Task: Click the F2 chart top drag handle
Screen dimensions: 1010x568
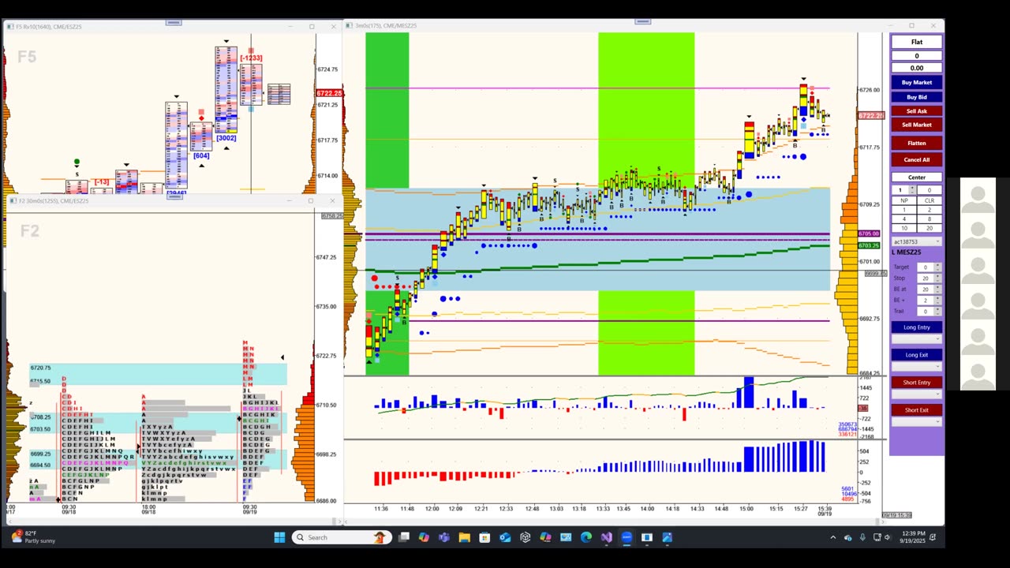Action: tap(174, 196)
